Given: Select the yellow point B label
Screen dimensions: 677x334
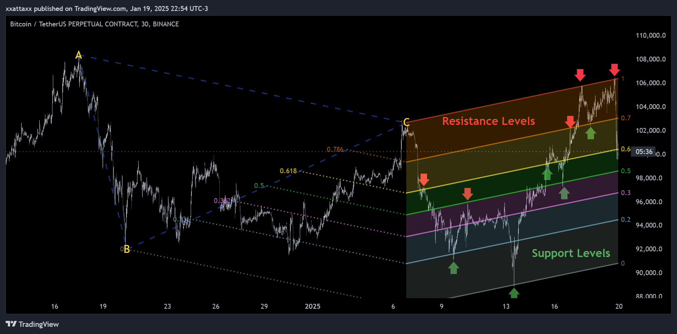Looking at the screenshot, I should (127, 249).
